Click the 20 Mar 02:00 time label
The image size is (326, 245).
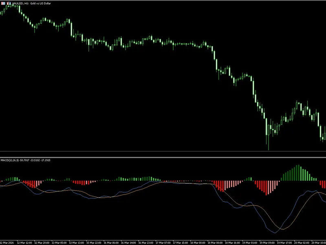coord(302,243)
